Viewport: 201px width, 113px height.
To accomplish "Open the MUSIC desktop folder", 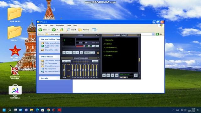I will tap(15, 34).
